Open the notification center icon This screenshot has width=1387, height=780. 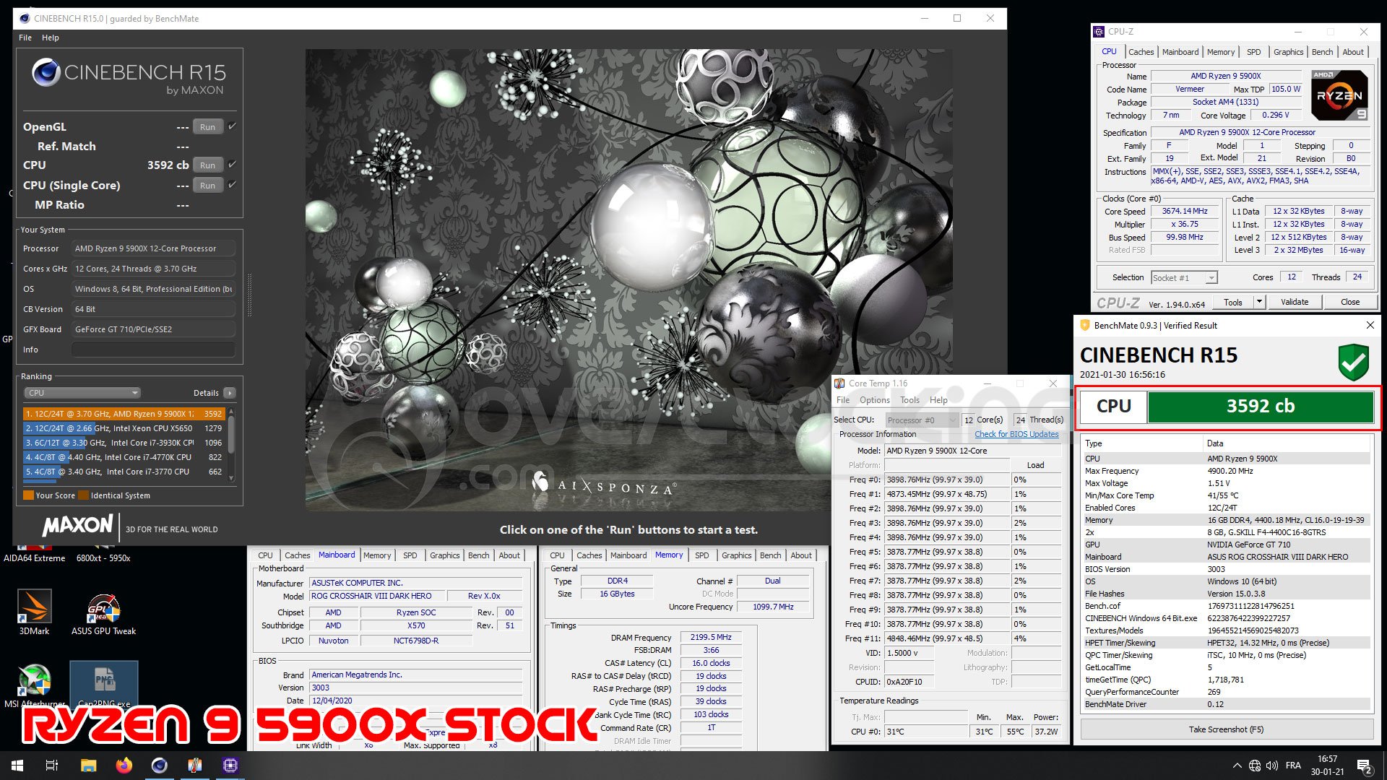pyautogui.click(x=1365, y=766)
